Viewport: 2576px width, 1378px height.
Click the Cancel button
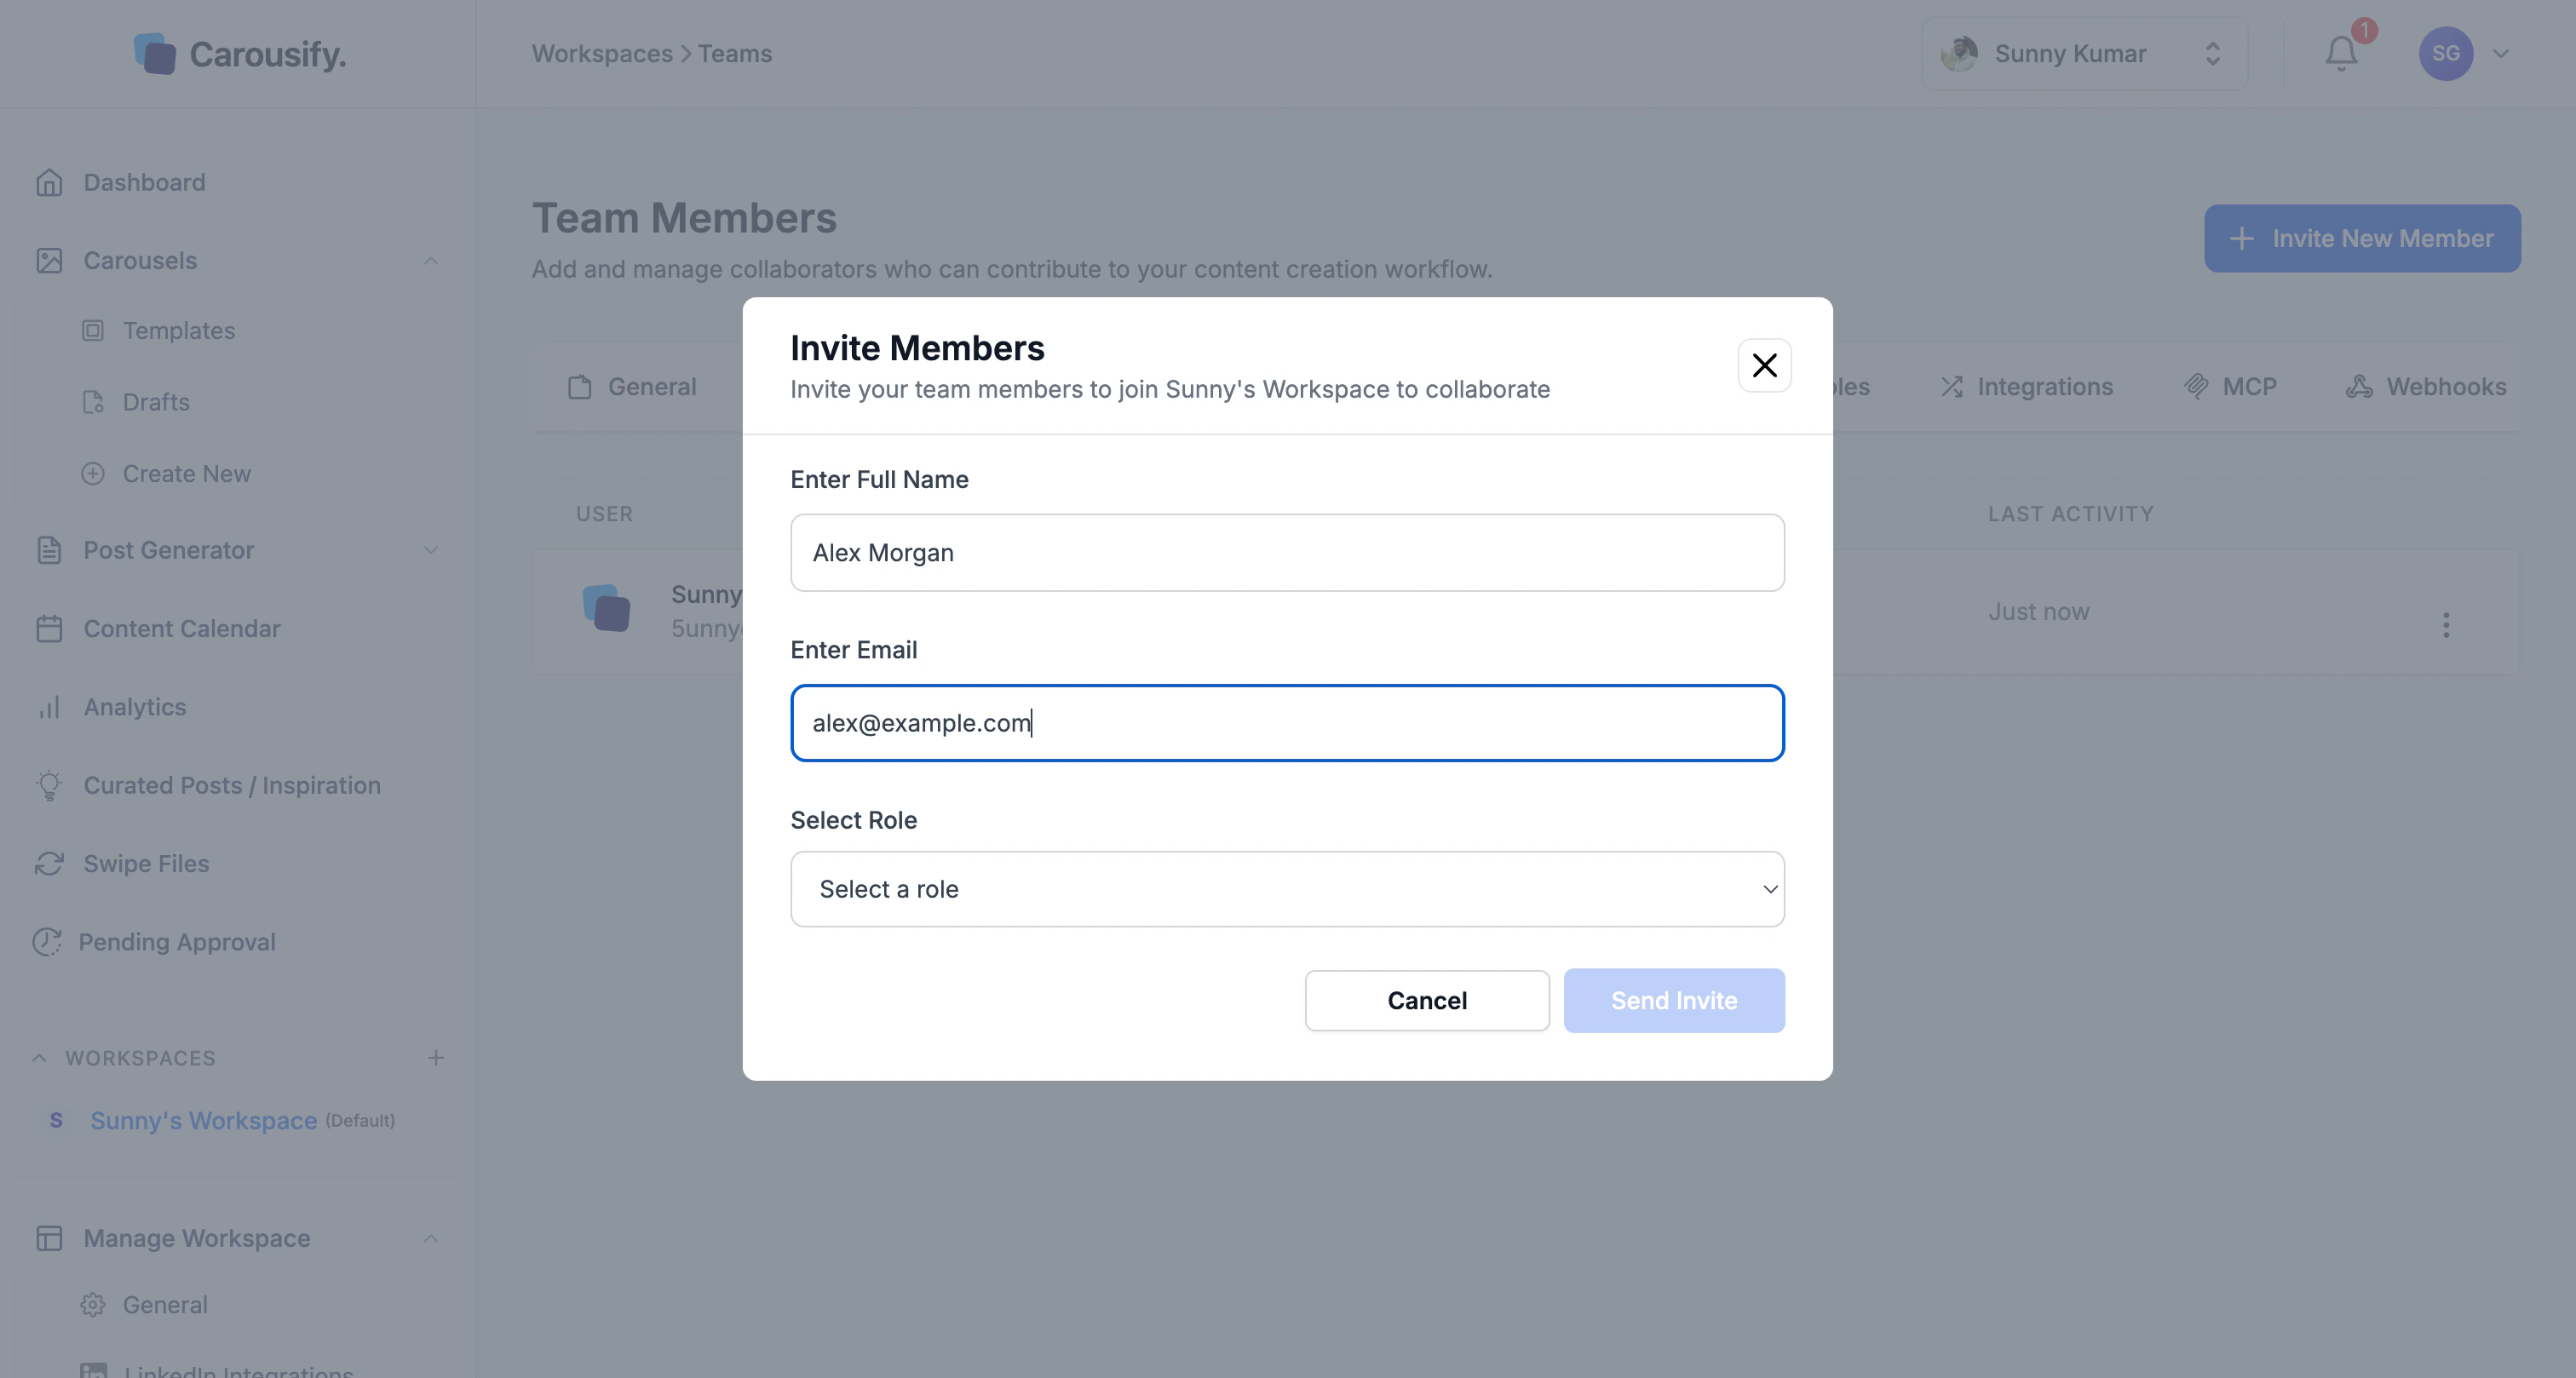pos(1427,1000)
